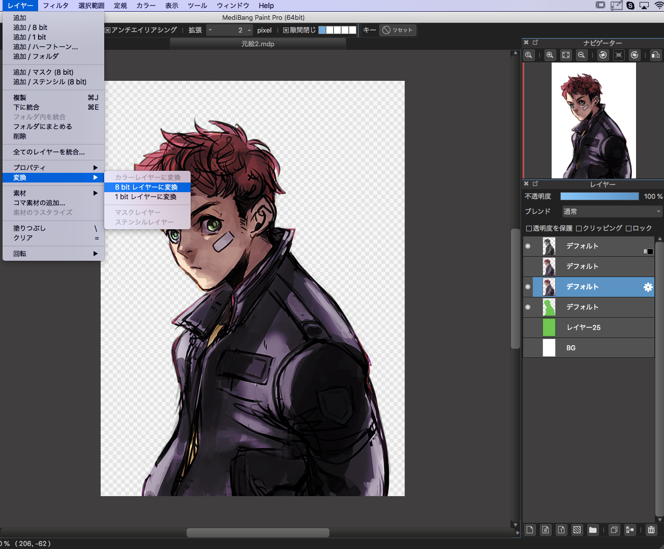Image resolution: width=664 pixels, height=549 pixels.
Task: Add a new 8 bit layer icon
Action: (546, 530)
